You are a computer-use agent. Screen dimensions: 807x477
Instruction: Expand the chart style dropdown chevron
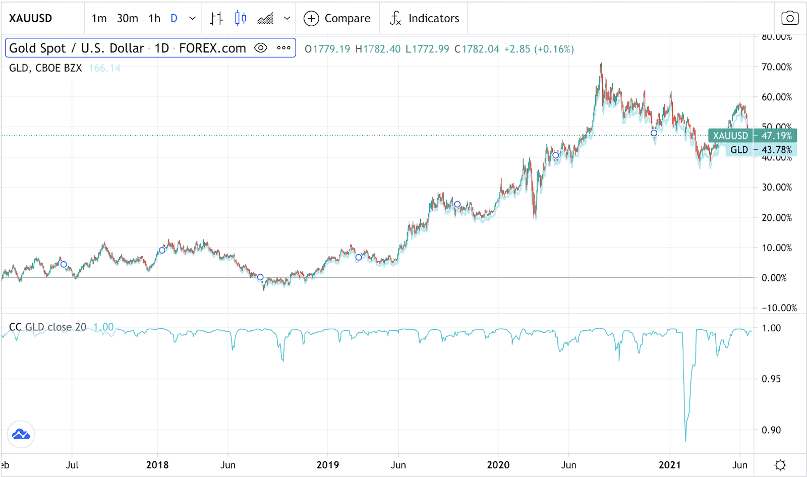click(x=287, y=19)
